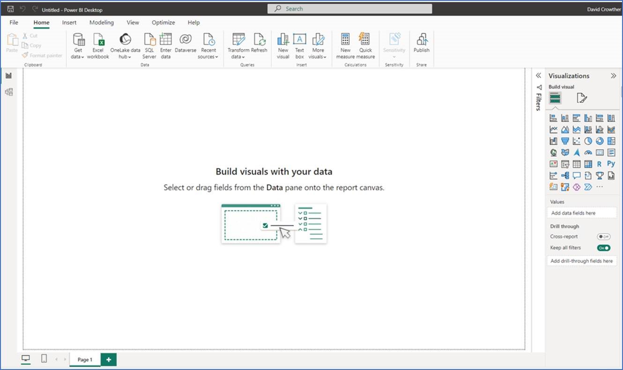Insert a Python visual
This screenshot has height=370, width=623.
611,164
